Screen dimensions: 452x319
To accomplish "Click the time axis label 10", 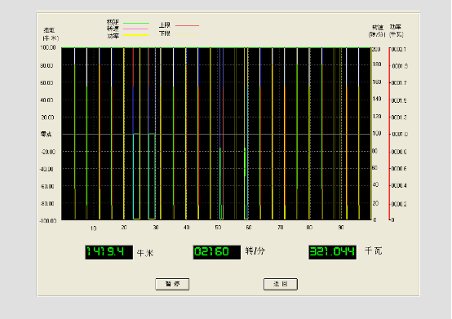I will pos(93,228).
